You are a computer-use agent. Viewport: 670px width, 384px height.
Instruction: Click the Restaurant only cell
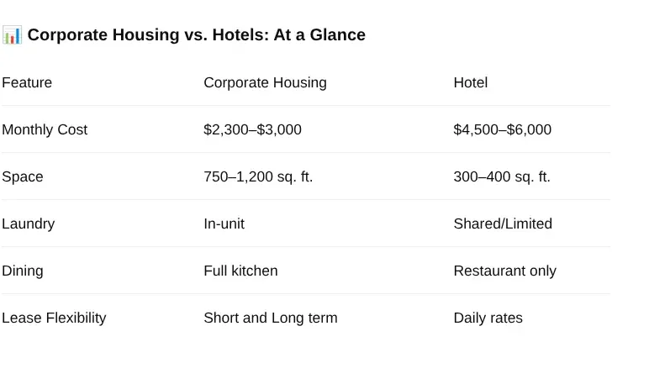[x=505, y=271]
